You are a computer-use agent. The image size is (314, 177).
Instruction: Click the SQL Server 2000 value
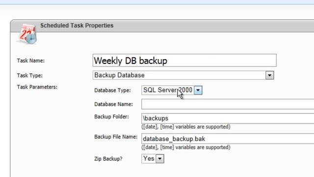point(168,90)
